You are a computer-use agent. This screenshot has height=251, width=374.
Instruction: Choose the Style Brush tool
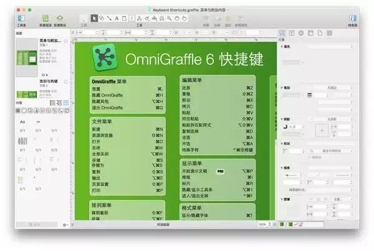point(147,18)
